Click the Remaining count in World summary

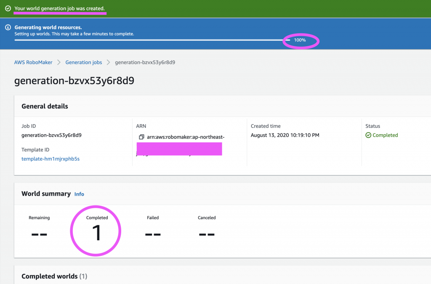(39, 234)
